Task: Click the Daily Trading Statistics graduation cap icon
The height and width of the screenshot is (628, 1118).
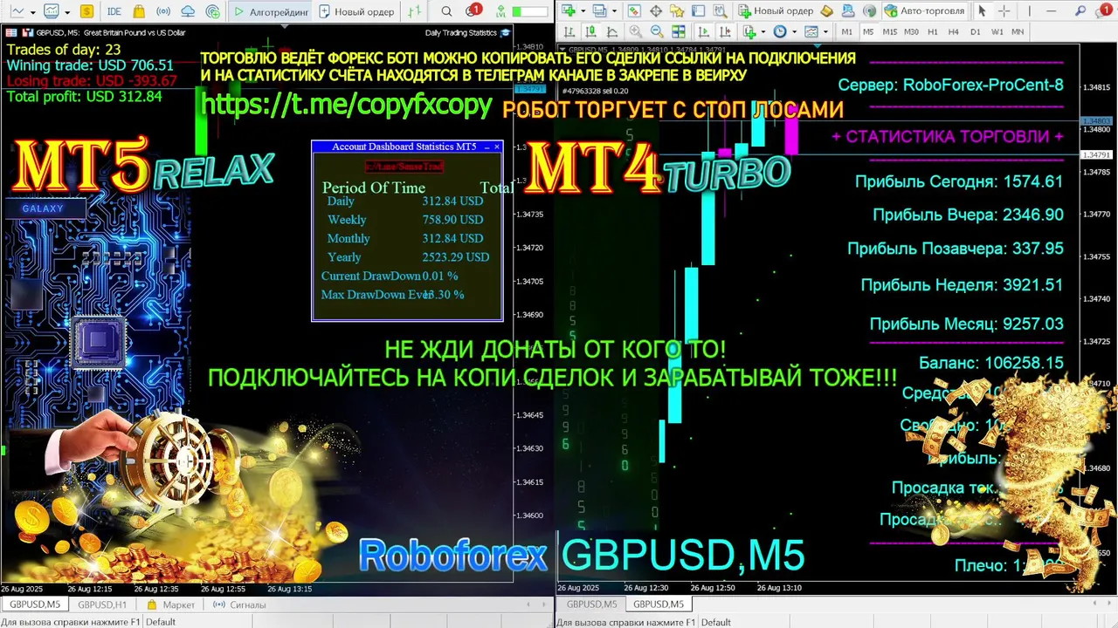Action: pyautogui.click(x=505, y=32)
